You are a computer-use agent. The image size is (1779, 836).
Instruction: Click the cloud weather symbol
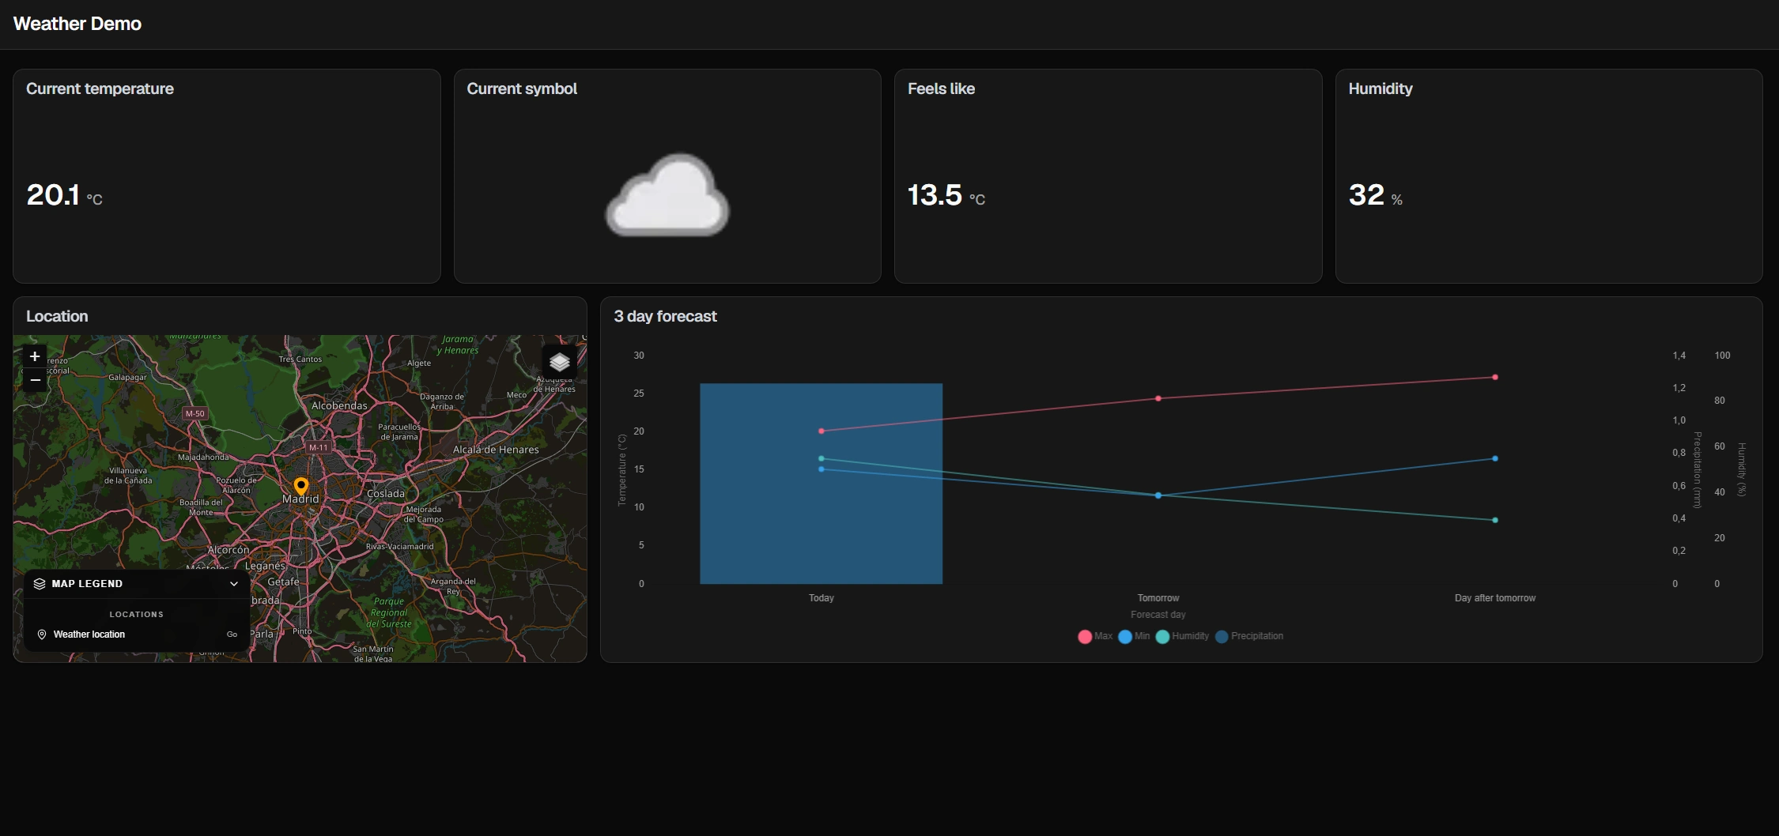coord(667,195)
